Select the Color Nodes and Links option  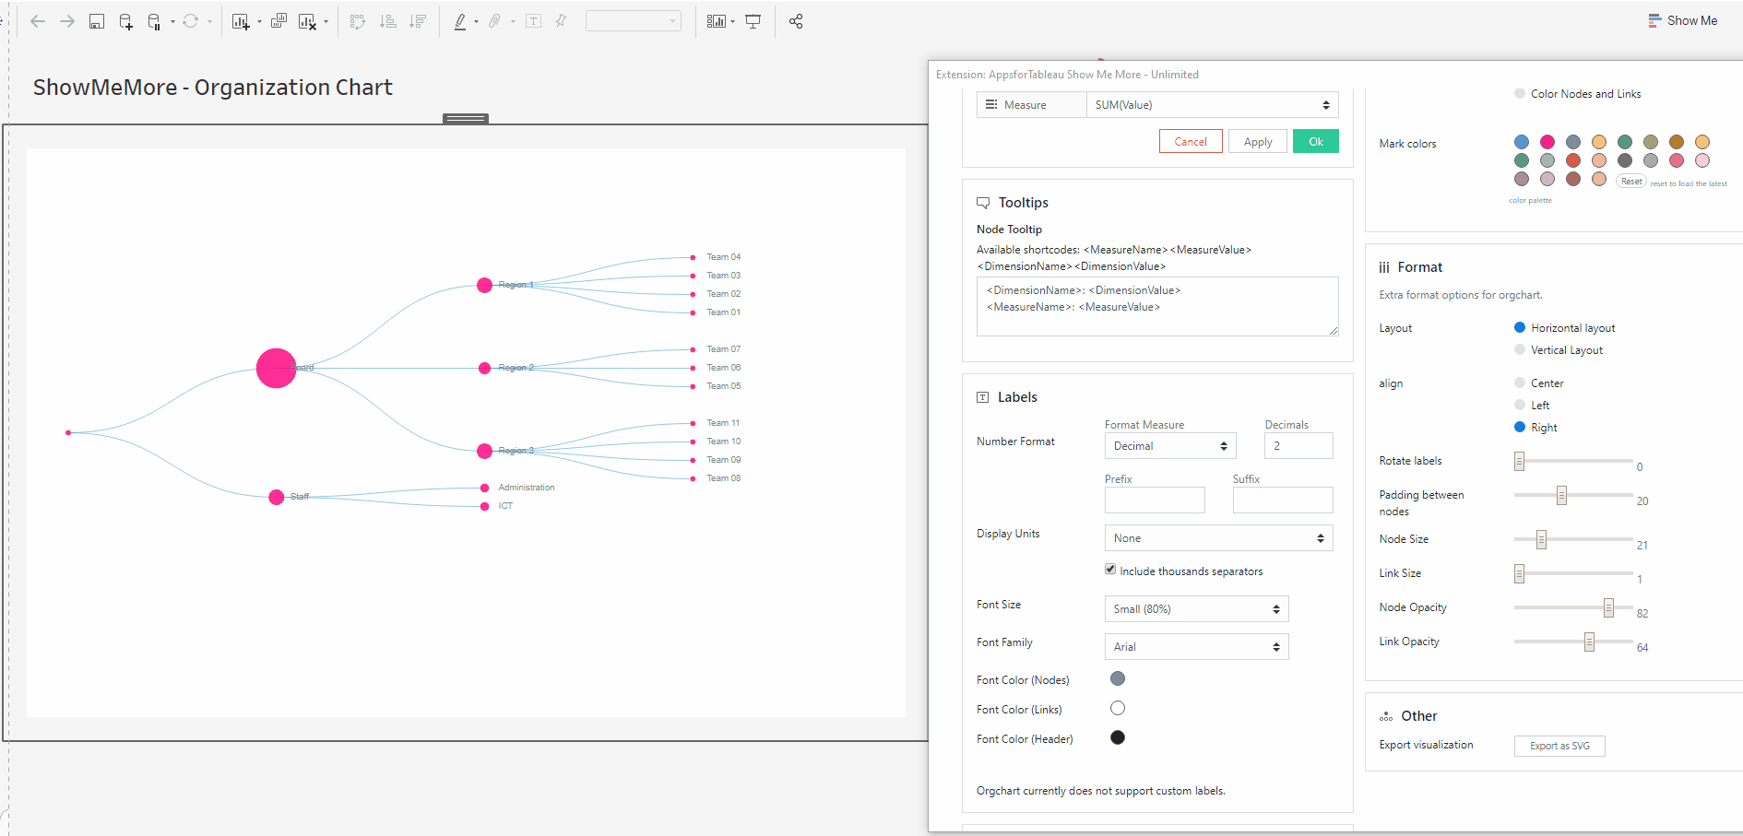pos(1520,93)
